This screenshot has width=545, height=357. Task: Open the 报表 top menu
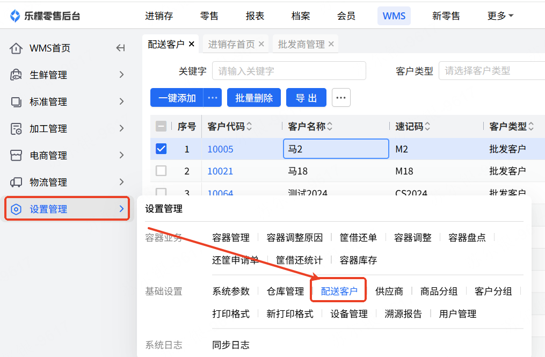[255, 16]
